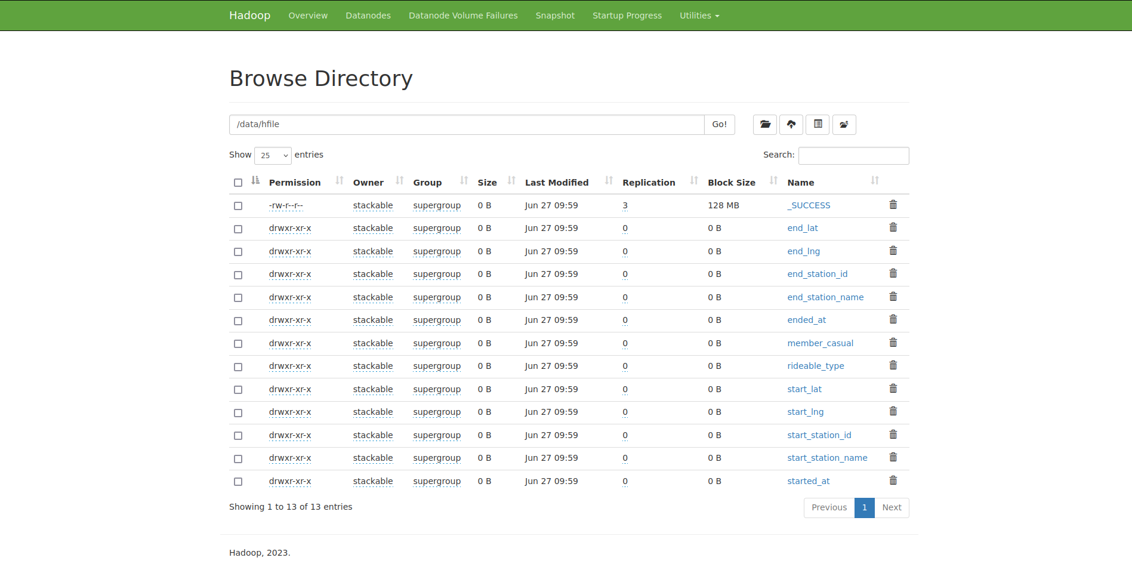Image resolution: width=1132 pixels, height=576 pixels.
Task: Check the select-all checkbox in table header
Action: point(238,183)
